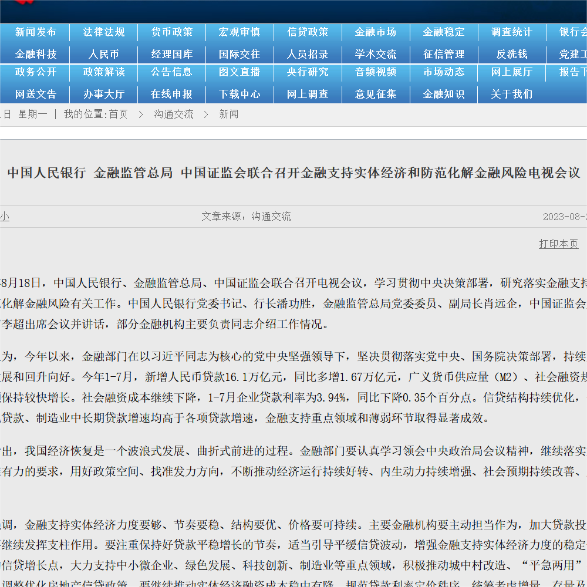587x587 pixels.
Task: Go to 经理国库 section
Action: pos(172,54)
